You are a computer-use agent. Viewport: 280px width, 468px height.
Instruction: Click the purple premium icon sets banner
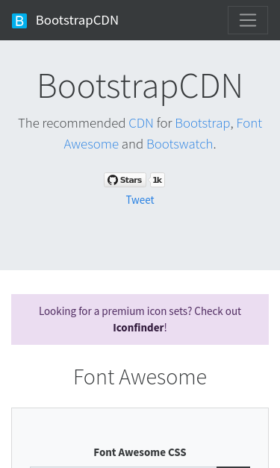click(x=140, y=319)
